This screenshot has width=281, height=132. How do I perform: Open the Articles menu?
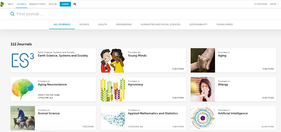click(x=53, y=4)
